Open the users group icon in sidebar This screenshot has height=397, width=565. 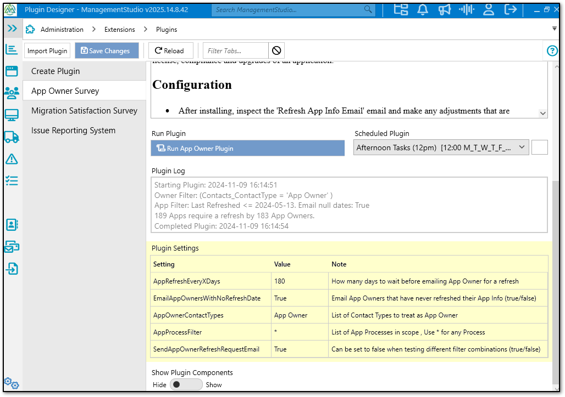[12, 93]
